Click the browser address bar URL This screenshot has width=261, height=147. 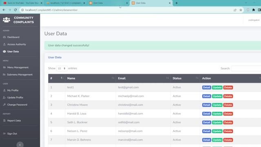[51, 10]
